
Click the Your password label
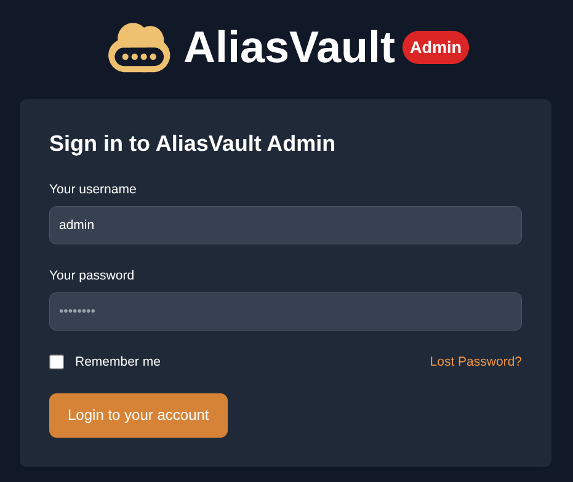92,276
